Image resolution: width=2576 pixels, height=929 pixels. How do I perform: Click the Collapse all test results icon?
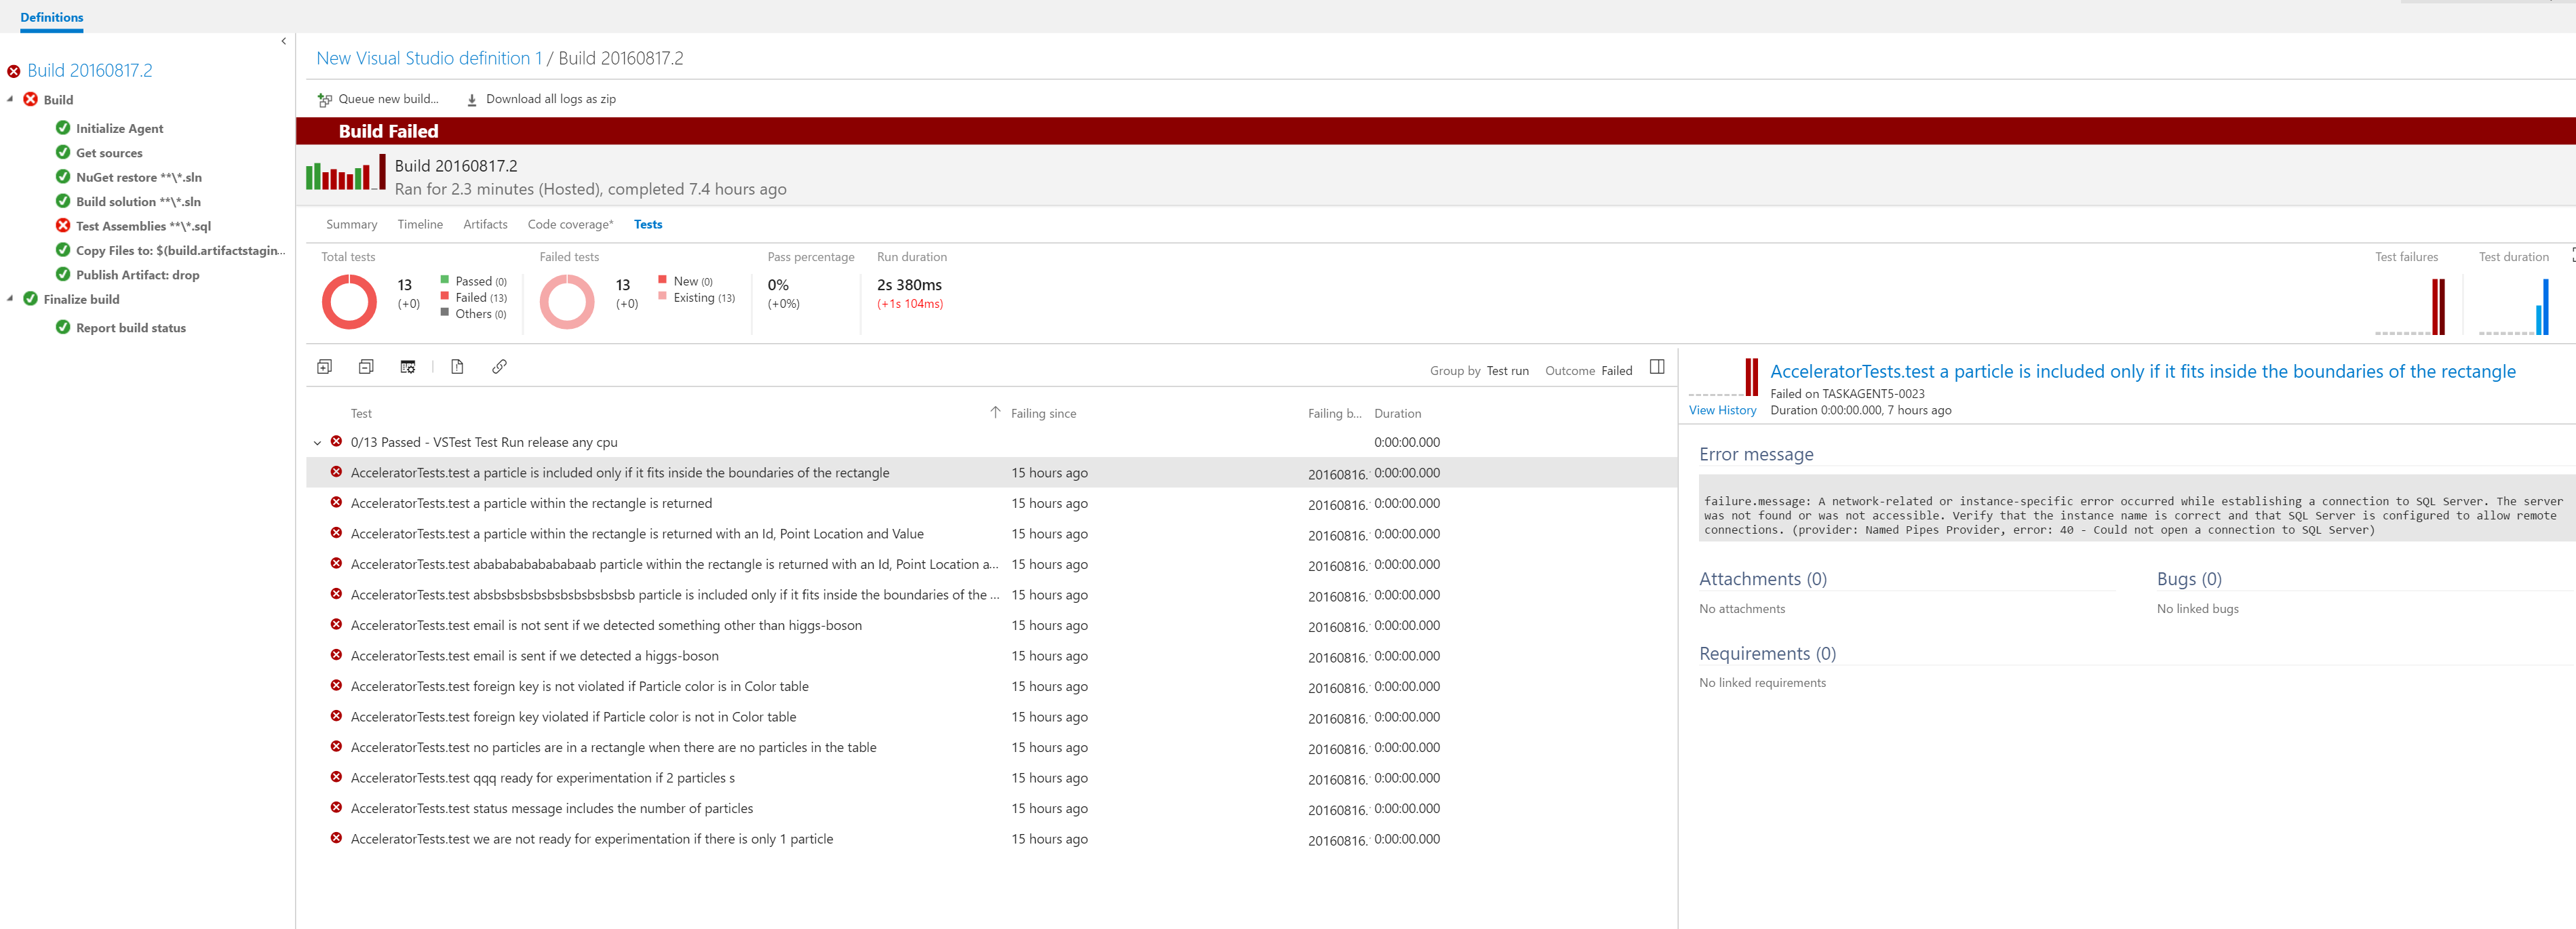coord(366,367)
